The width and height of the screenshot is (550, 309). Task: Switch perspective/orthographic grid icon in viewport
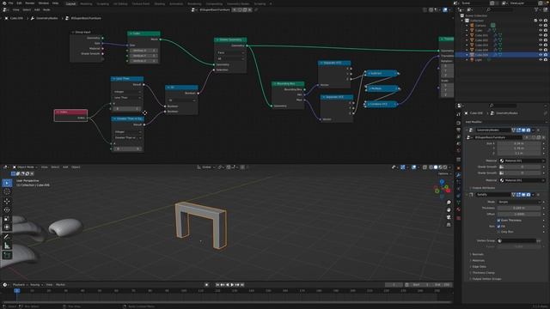449,225
